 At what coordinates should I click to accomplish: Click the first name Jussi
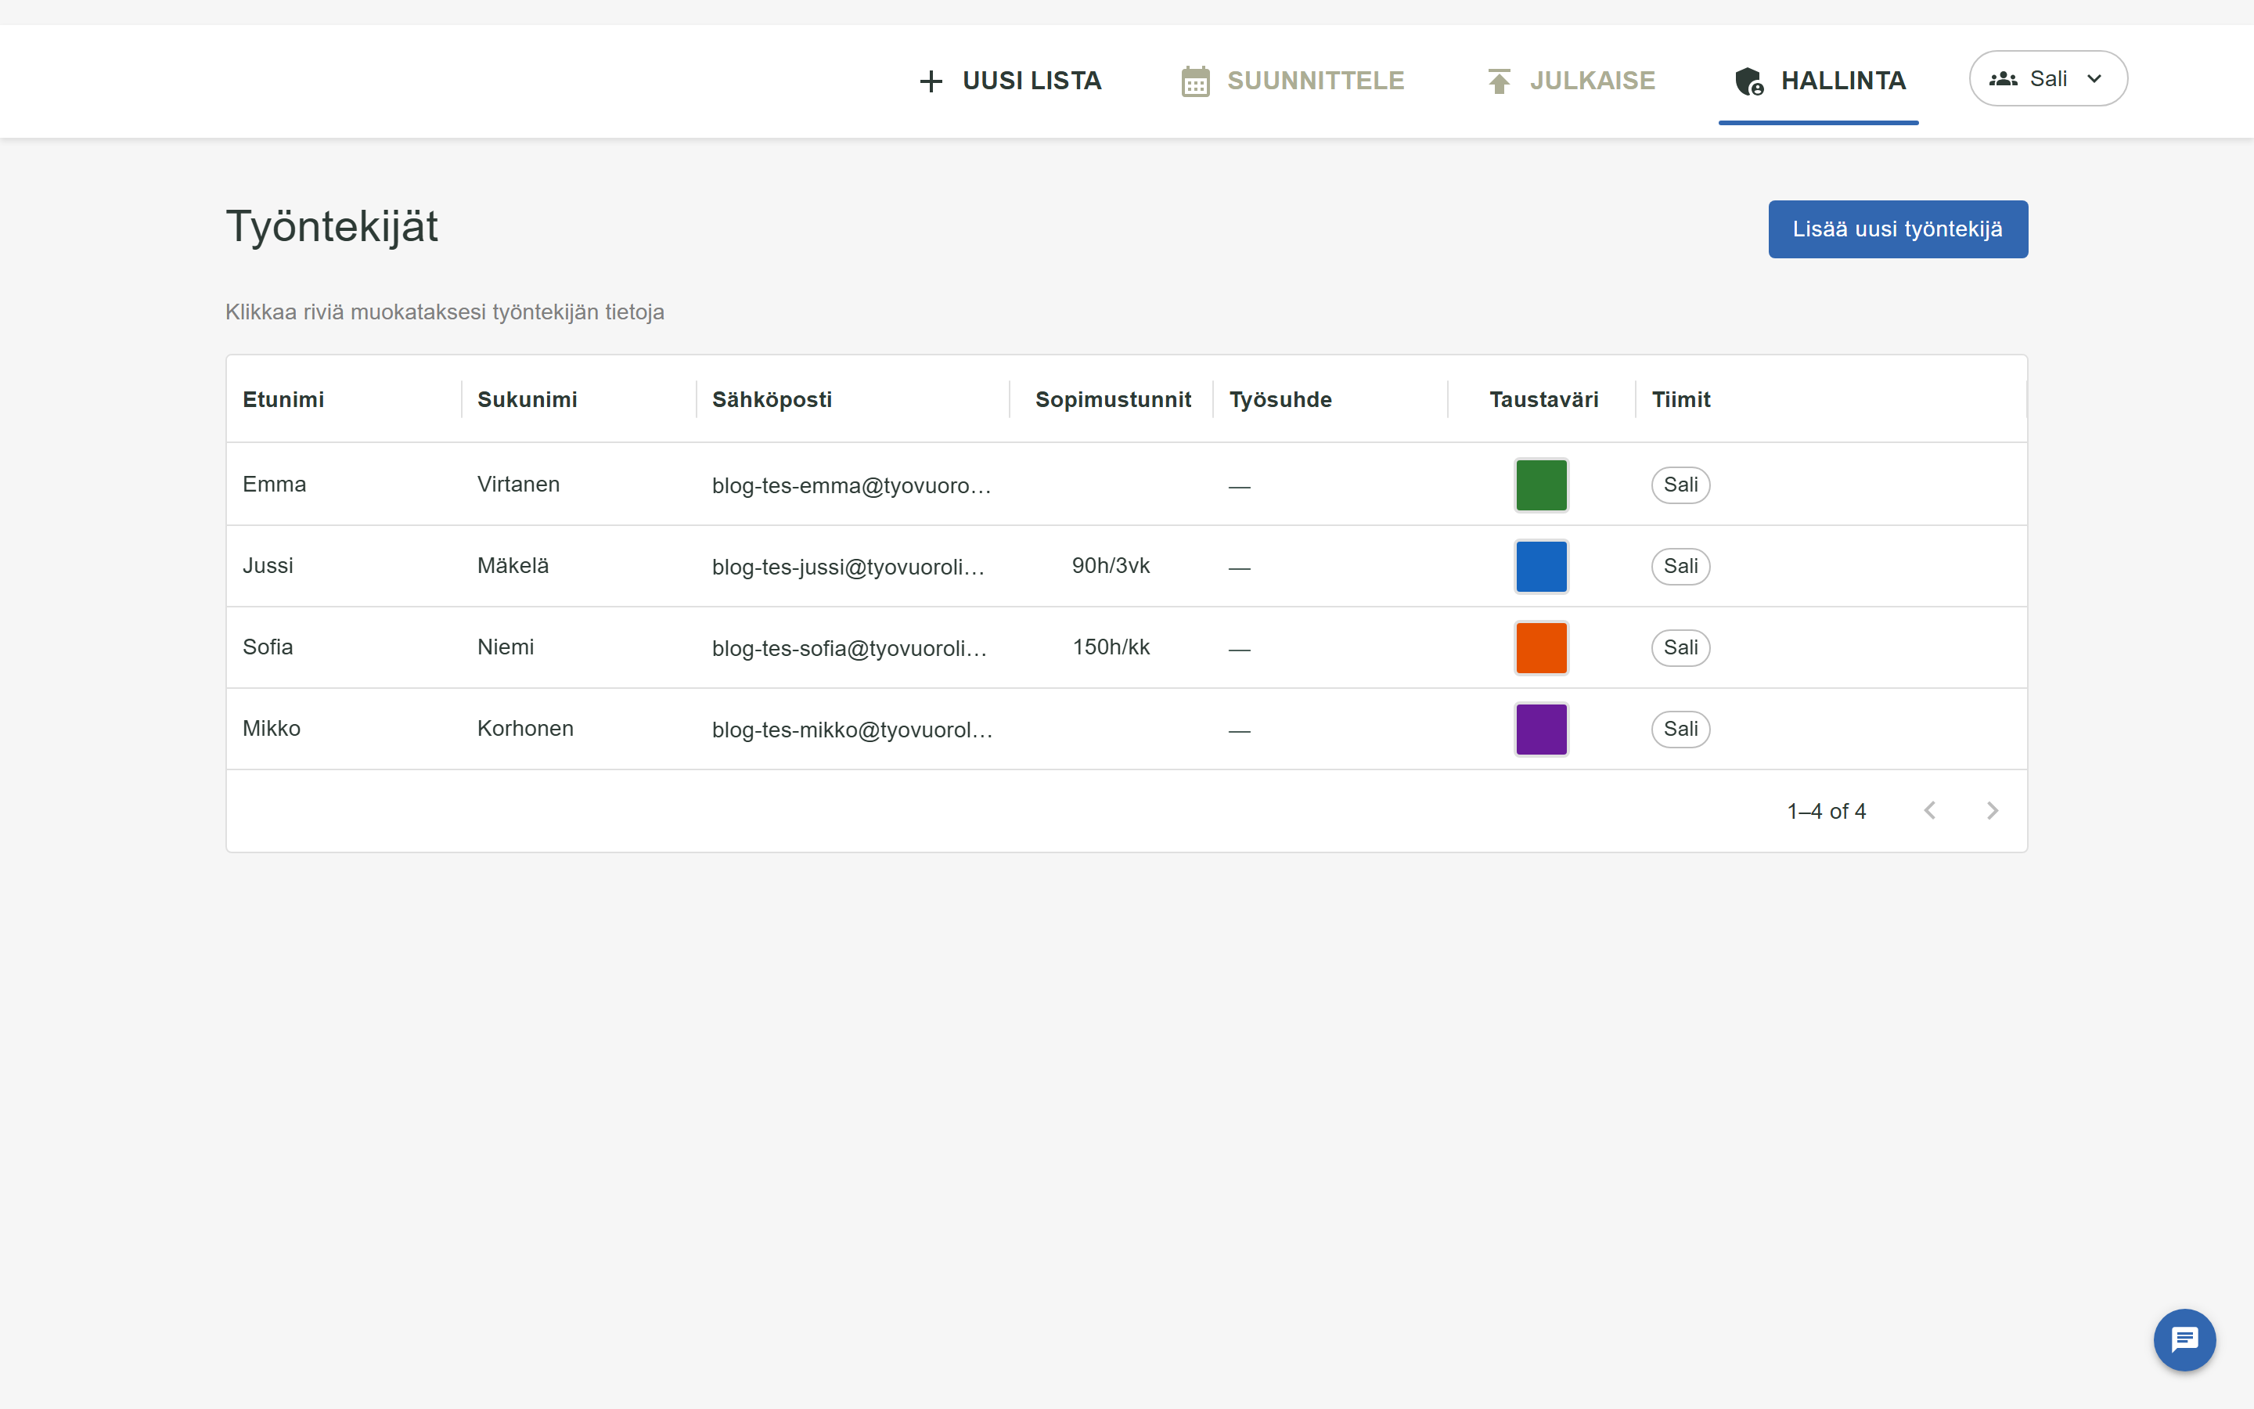click(x=268, y=566)
